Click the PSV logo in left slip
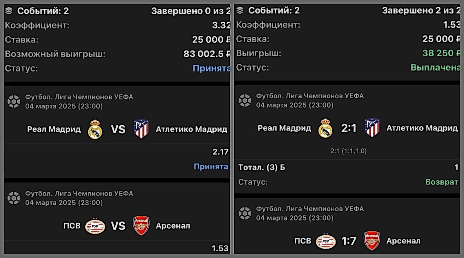 95,226
